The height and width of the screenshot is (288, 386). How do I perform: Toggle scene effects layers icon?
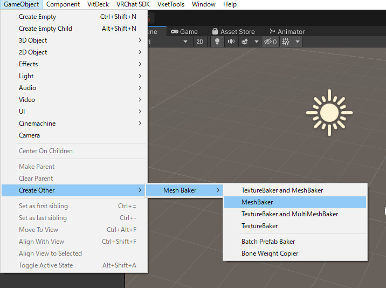click(x=245, y=42)
